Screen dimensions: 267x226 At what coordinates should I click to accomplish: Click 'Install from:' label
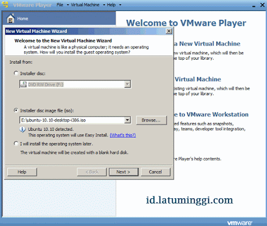[21, 62]
